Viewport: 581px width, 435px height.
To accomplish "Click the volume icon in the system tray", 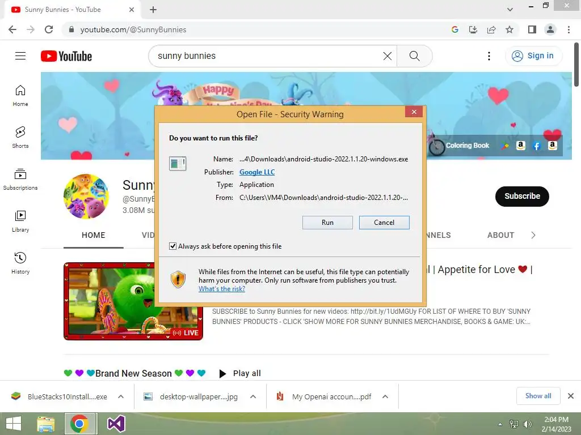I will tap(527, 424).
